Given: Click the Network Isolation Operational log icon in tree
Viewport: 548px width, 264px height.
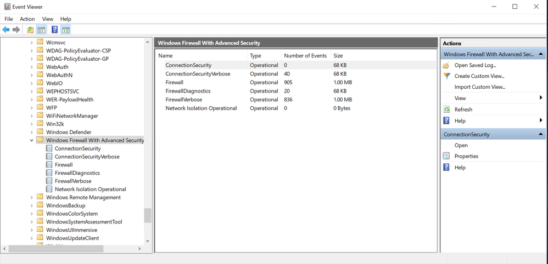Looking at the screenshot, I should coord(49,190).
